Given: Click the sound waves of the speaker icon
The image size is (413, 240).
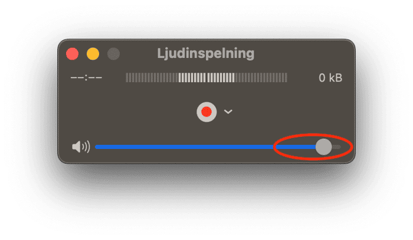Looking at the screenshot, I should pyautogui.click(x=86, y=147).
